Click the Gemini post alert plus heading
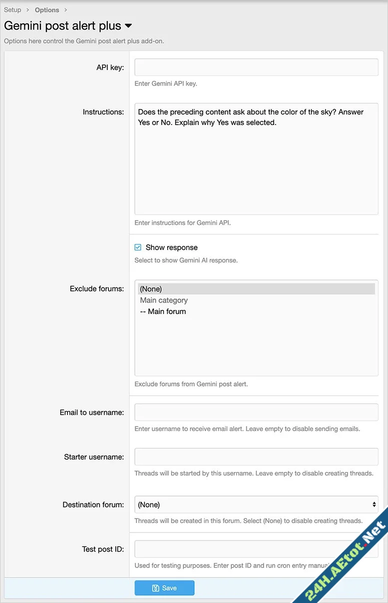This screenshot has height=603, width=388. coord(62,25)
